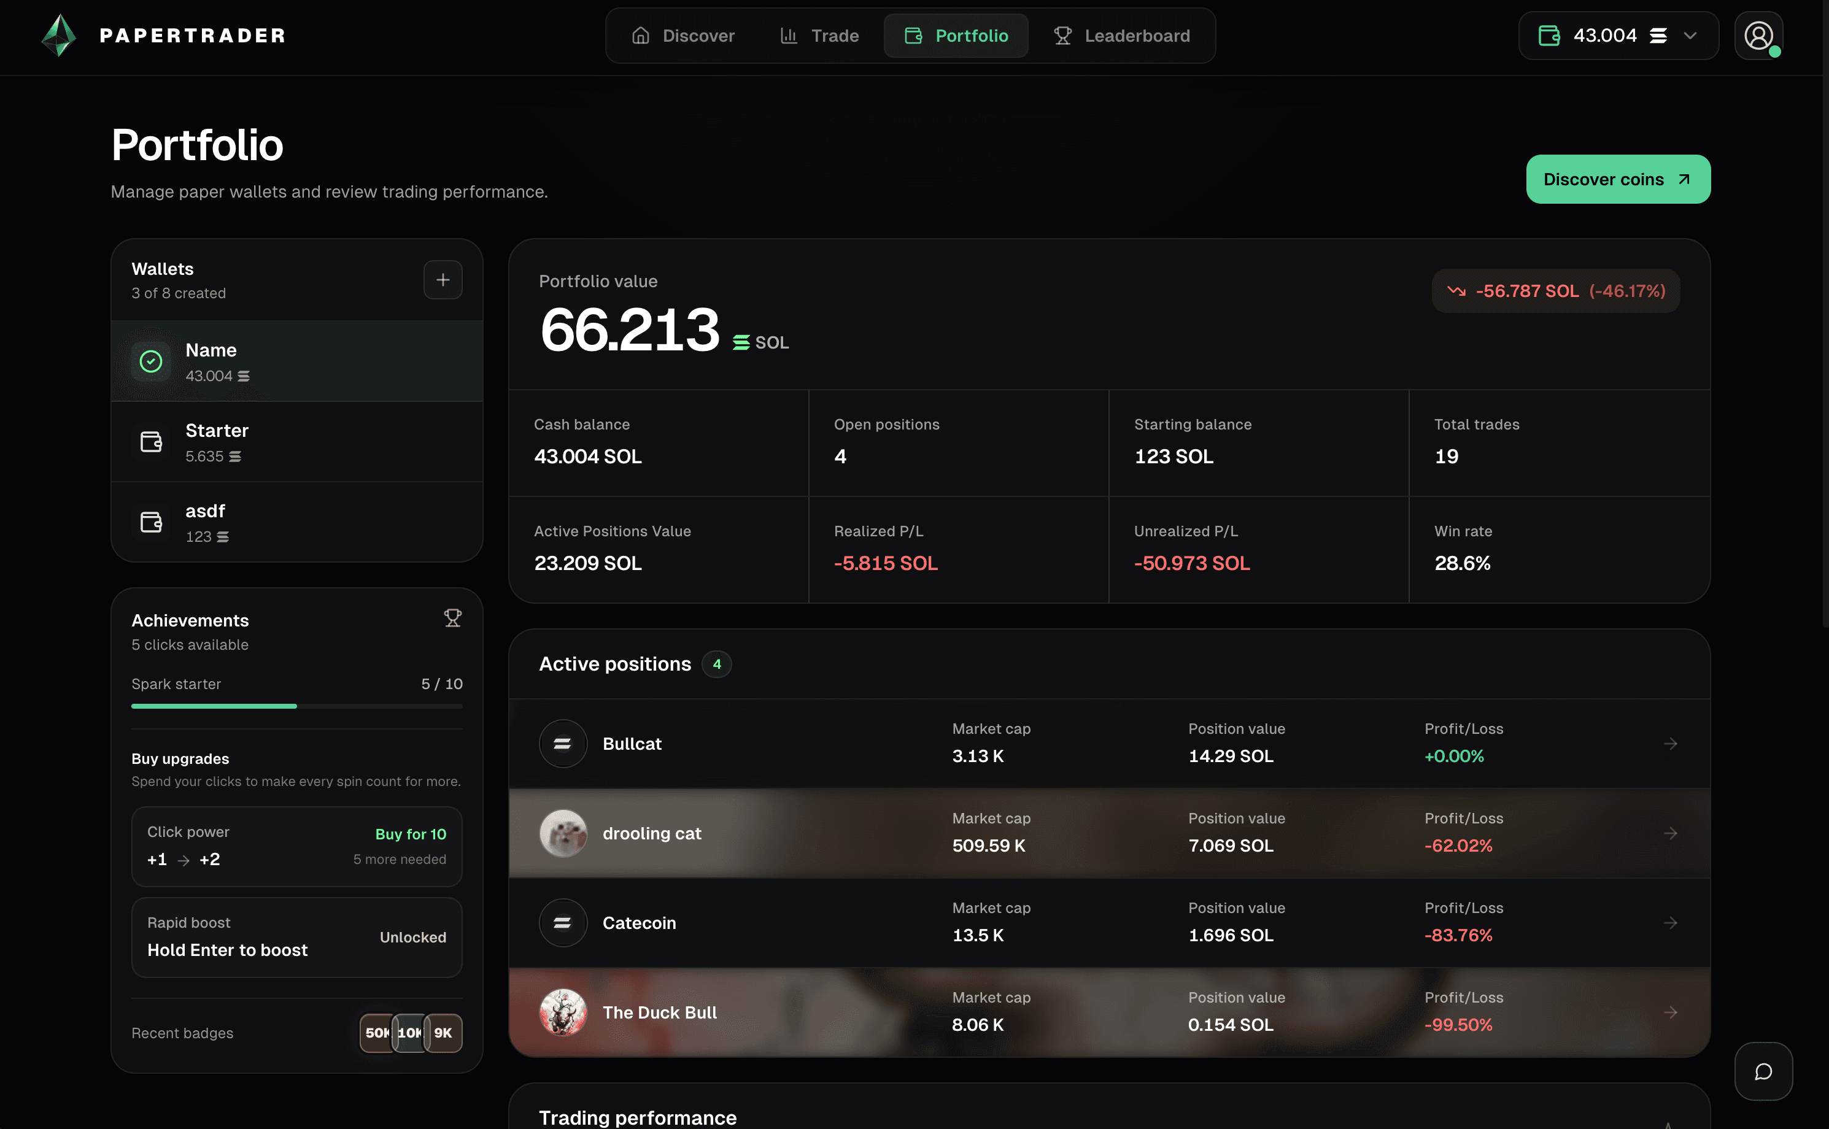The width and height of the screenshot is (1829, 1129).
Task: Click the SOL icon in top wallet balance
Action: tap(1658, 36)
